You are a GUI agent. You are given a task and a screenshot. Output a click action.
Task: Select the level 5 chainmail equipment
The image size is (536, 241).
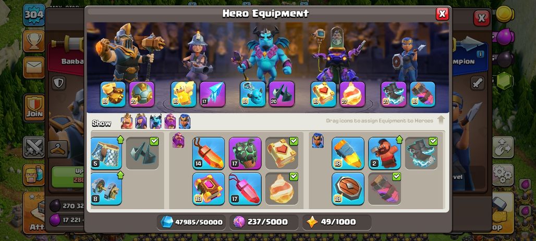click(106, 153)
